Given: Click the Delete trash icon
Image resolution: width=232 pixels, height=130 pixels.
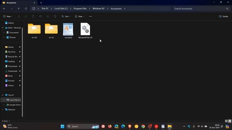Looking at the screenshot, I should [x=55, y=16].
